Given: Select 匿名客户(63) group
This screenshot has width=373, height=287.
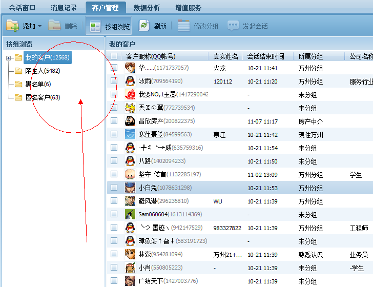Looking at the screenshot, I should click(x=43, y=97).
